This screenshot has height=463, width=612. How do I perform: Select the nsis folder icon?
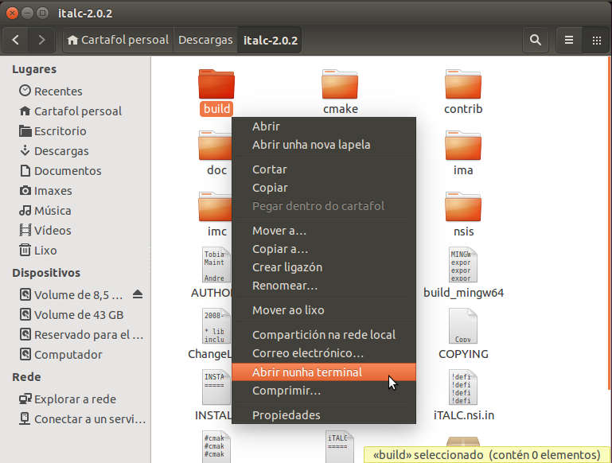[463, 207]
